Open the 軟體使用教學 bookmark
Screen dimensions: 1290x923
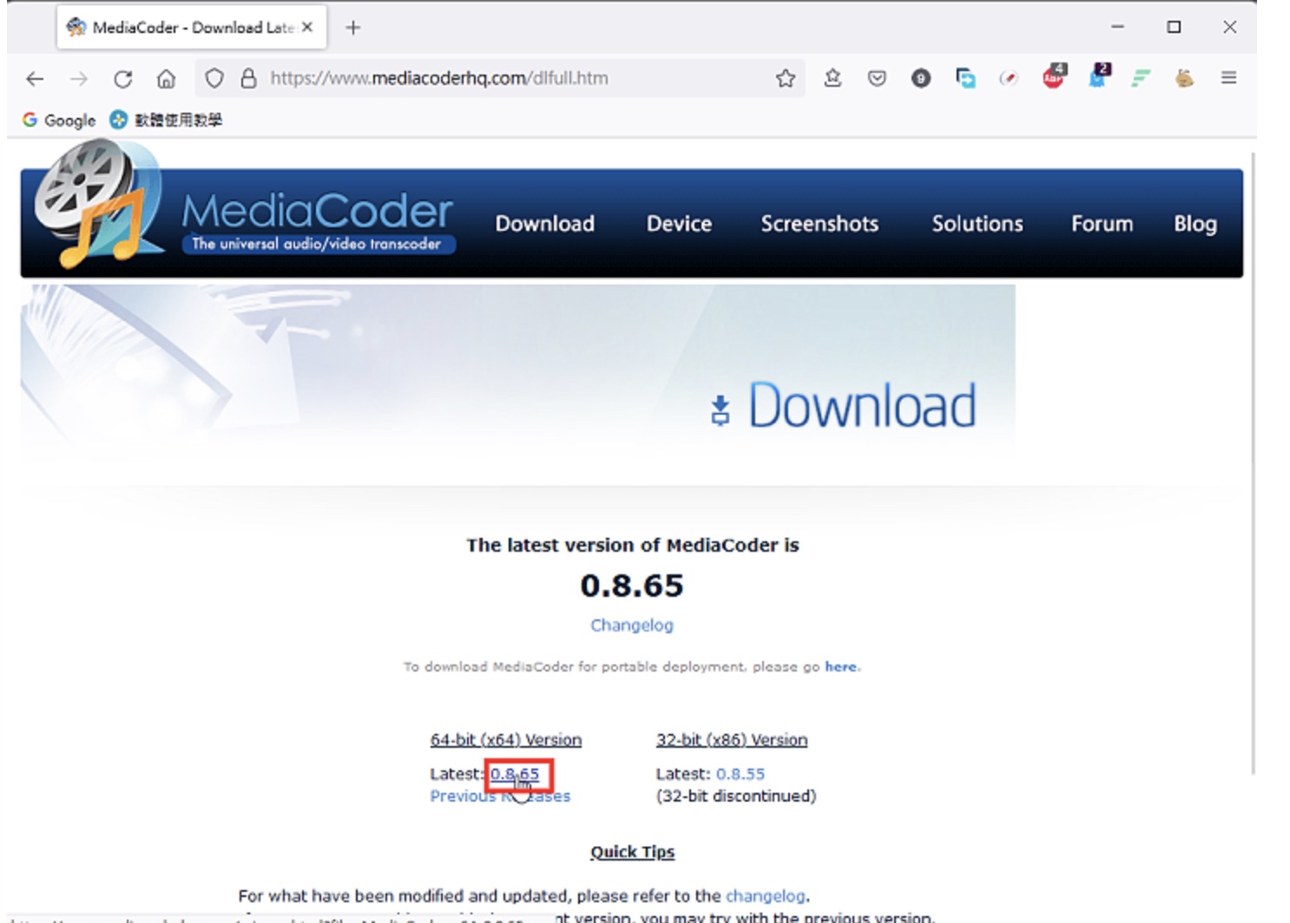coord(166,120)
